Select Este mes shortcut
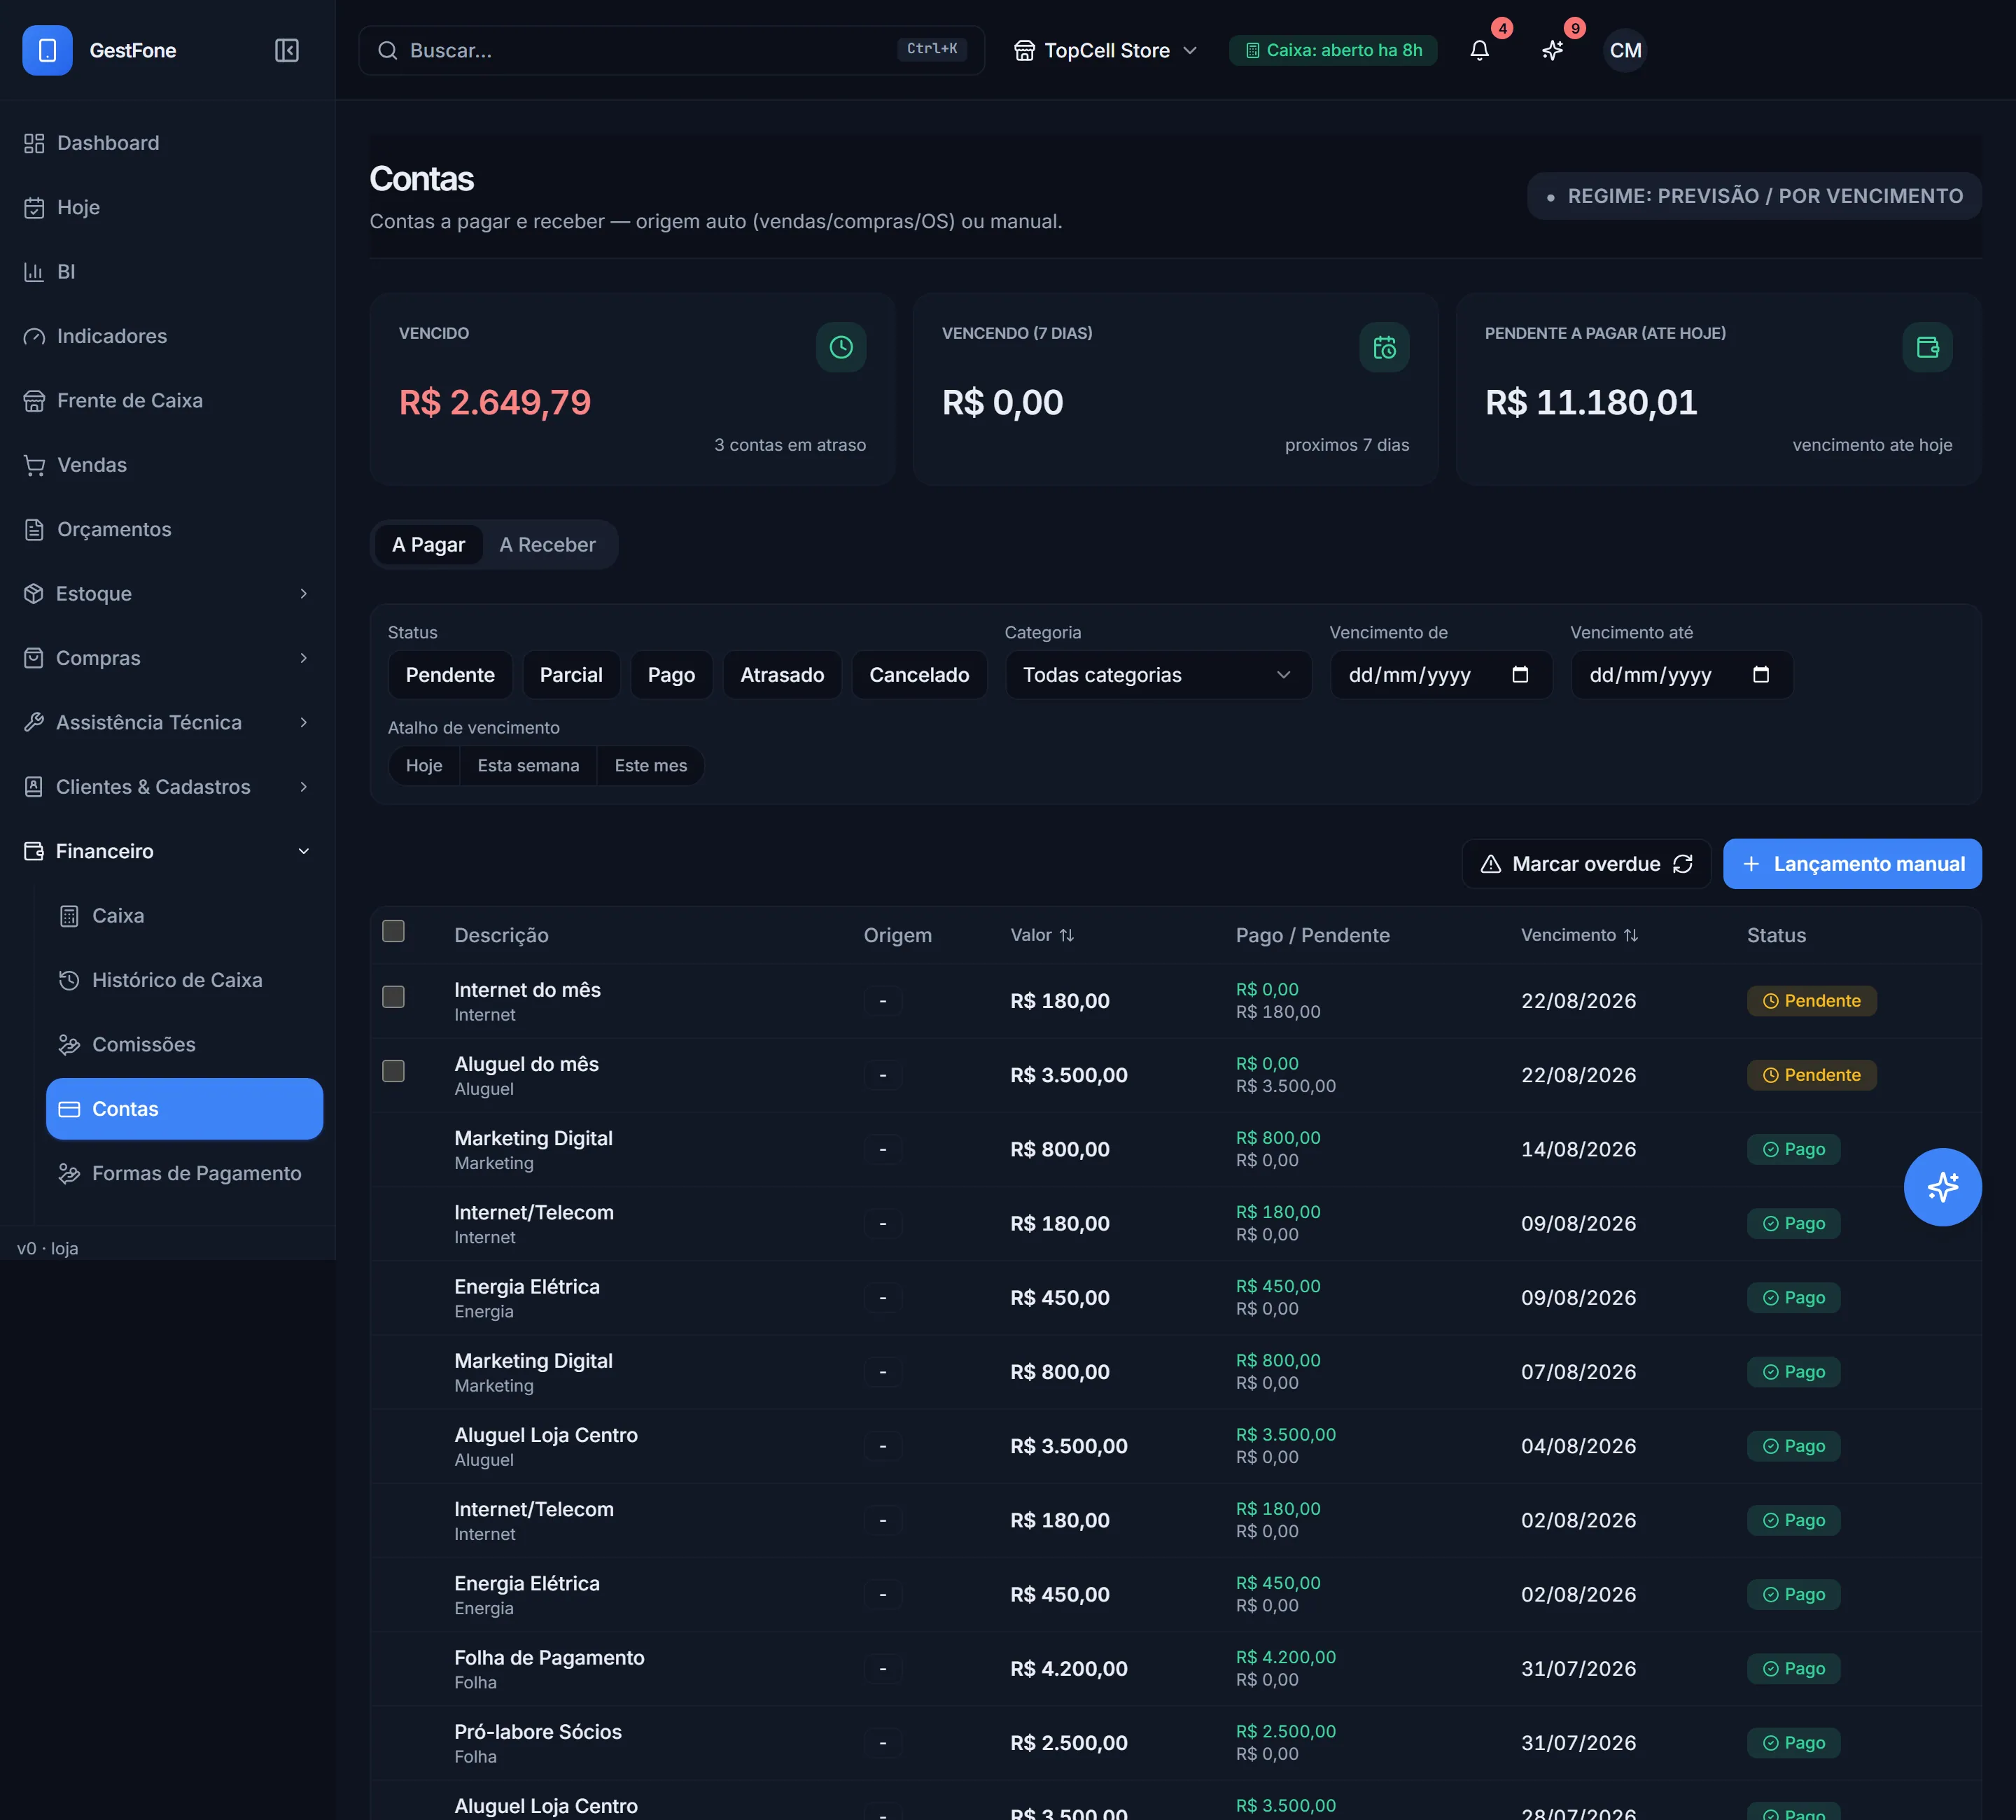This screenshot has width=2016, height=1820. tap(651, 766)
